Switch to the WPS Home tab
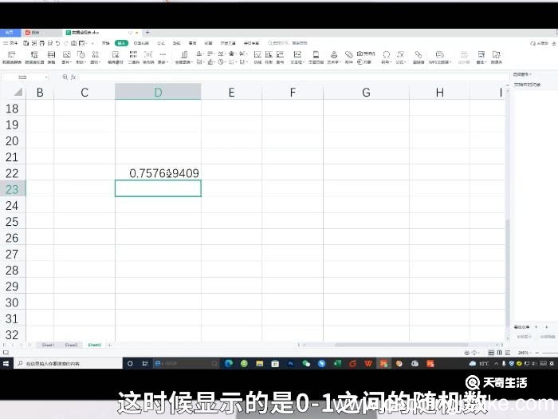 (x=10, y=33)
